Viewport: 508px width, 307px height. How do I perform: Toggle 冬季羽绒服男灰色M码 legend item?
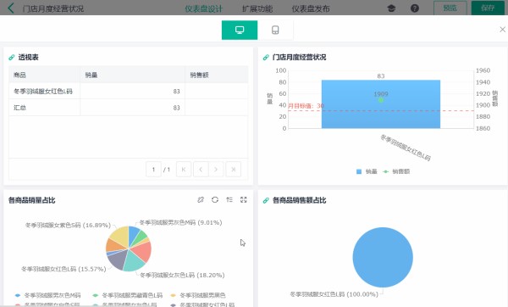(x=48, y=295)
